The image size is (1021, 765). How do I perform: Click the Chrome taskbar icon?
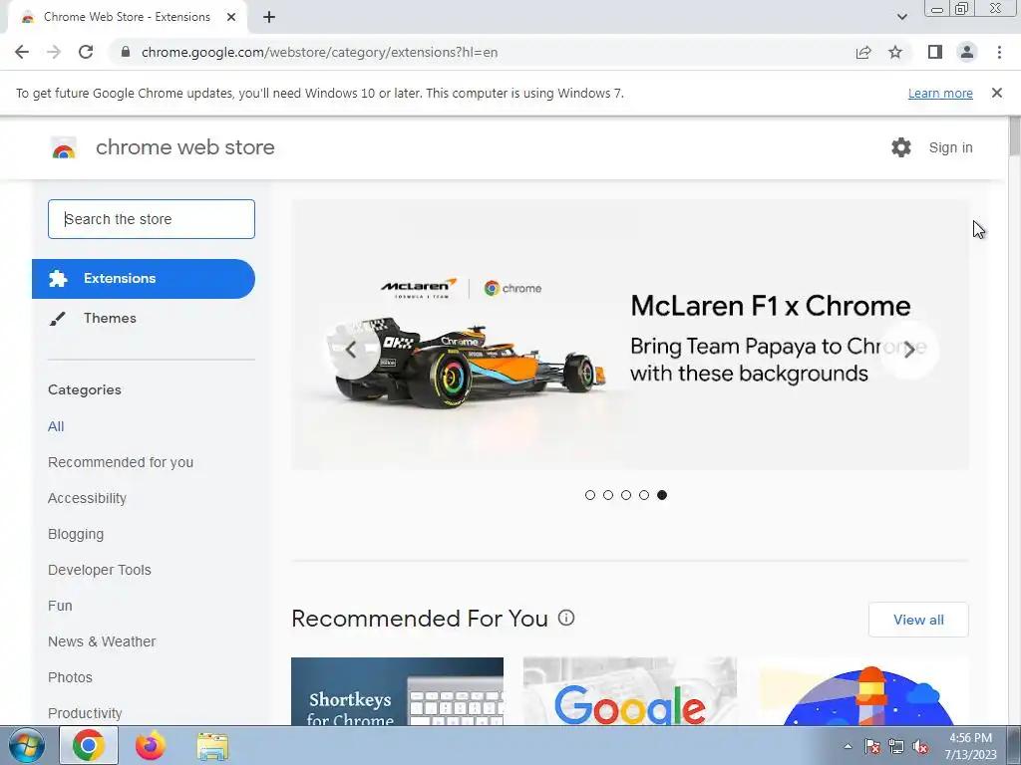pyautogui.click(x=89, y=745)
